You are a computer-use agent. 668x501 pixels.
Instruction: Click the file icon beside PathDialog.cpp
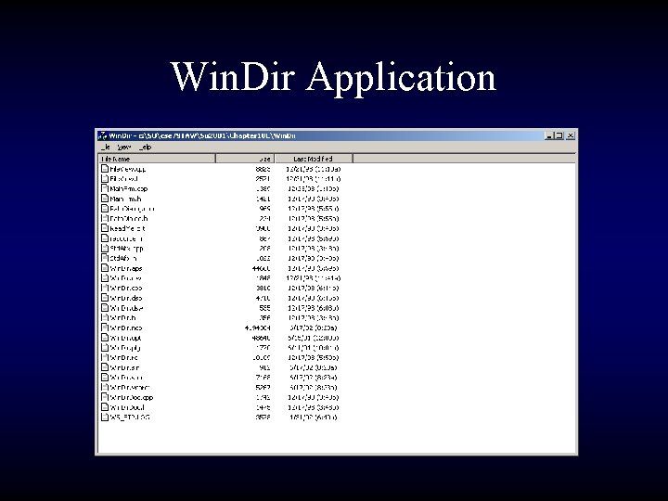(x=105, y=209)
